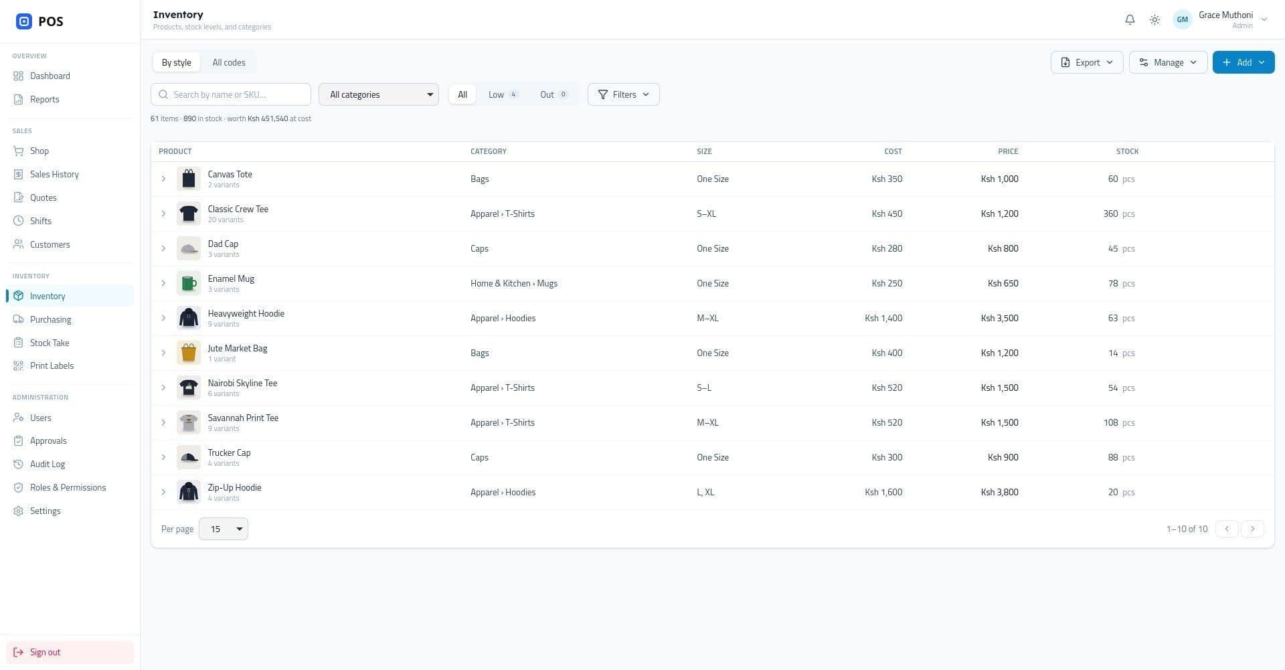
Task: Open the Filters dropdown
Action: point(623,94)
